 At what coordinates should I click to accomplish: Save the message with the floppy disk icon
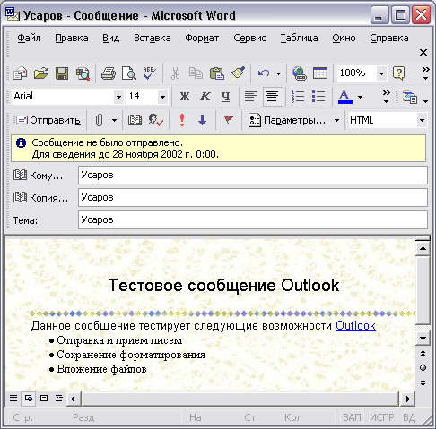[62, 73]
